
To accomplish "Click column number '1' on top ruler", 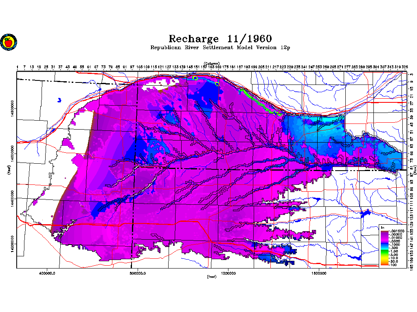I will pyautogui.click(x=18, y=67).
